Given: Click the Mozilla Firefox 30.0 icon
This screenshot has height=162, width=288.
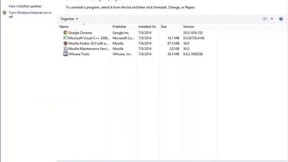Looking at the screenshot, I should point(65,43).
